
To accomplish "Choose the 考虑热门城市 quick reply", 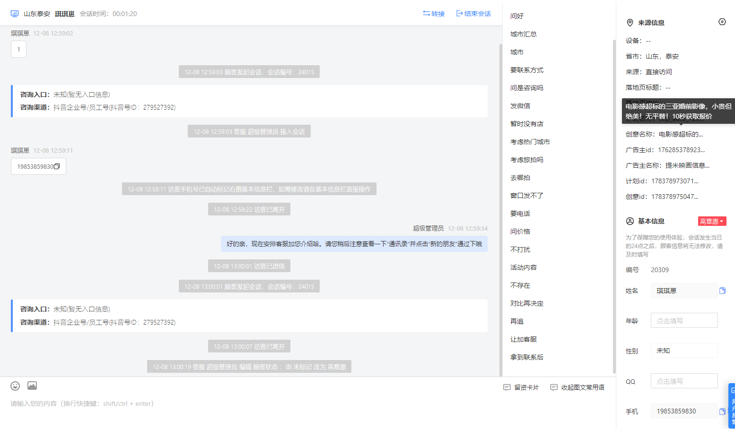I will [x=530, y=142].
